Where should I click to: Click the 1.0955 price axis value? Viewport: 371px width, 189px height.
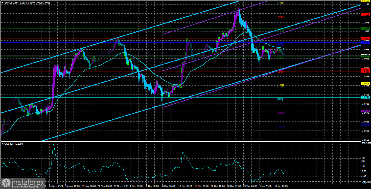tap(366, 49)
